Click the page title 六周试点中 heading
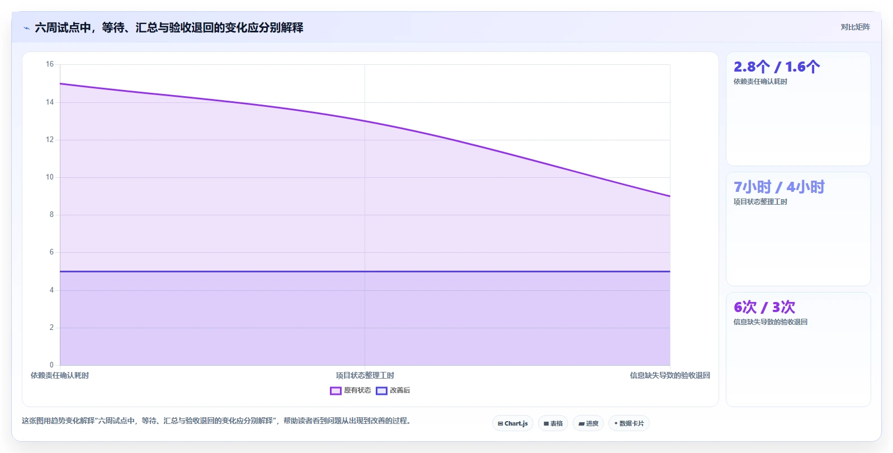The width and height of the screenshot is (893, 453). 169,27
